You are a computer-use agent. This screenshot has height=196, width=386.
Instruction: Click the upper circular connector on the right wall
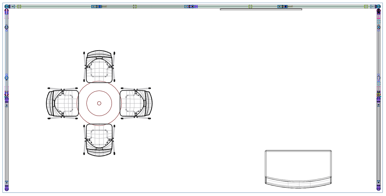[x=379, y=27]
